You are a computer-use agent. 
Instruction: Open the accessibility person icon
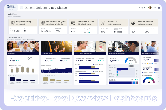click(x=143, y=8)
